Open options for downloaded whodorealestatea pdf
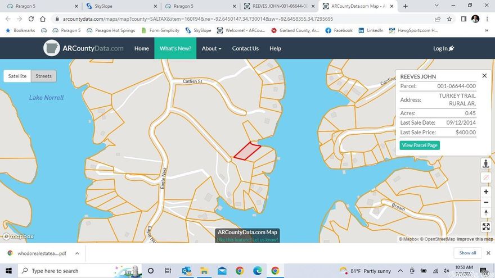The image size is (495, 278). (x=77, y=253)
